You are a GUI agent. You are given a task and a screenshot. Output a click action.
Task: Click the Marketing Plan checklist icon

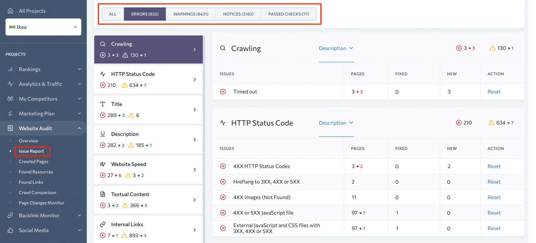click(10, 114)
